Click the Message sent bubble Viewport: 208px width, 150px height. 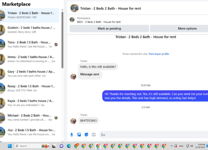click(90, 75)
